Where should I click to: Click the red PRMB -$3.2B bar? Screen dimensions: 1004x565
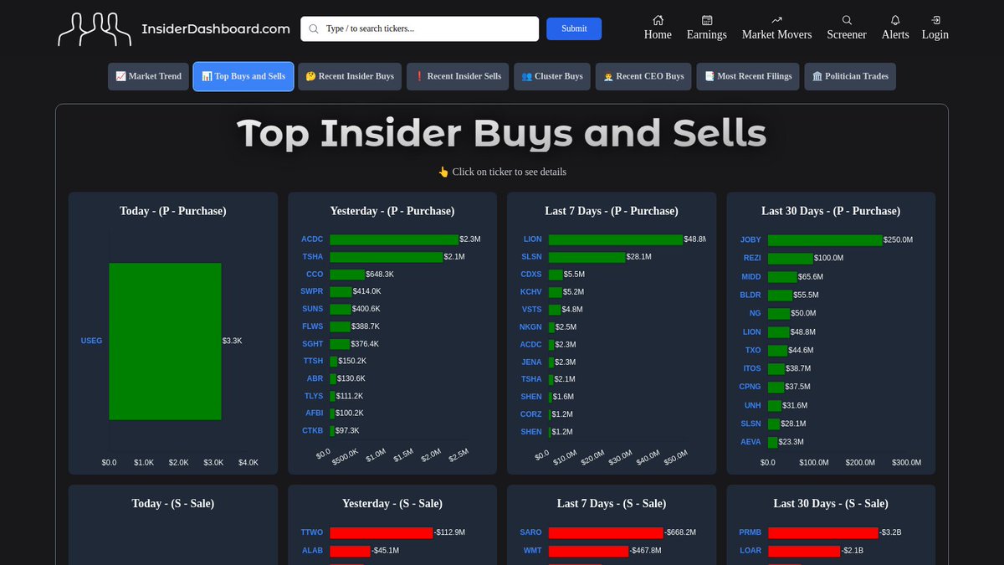(x=823, y=532)
